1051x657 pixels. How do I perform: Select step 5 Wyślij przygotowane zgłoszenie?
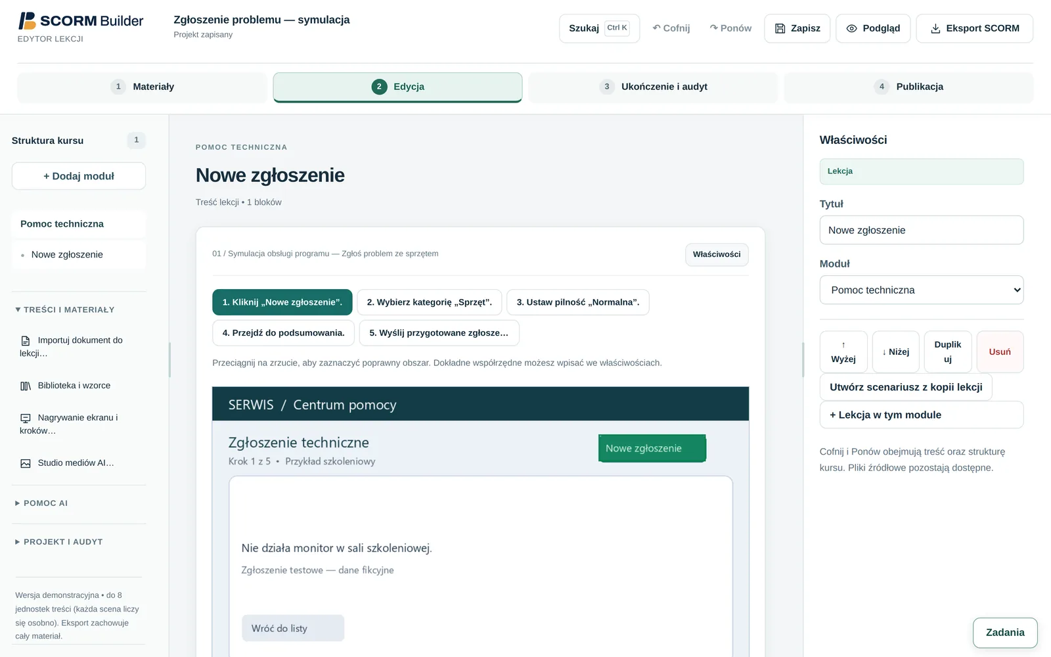(x=439, y=333)
